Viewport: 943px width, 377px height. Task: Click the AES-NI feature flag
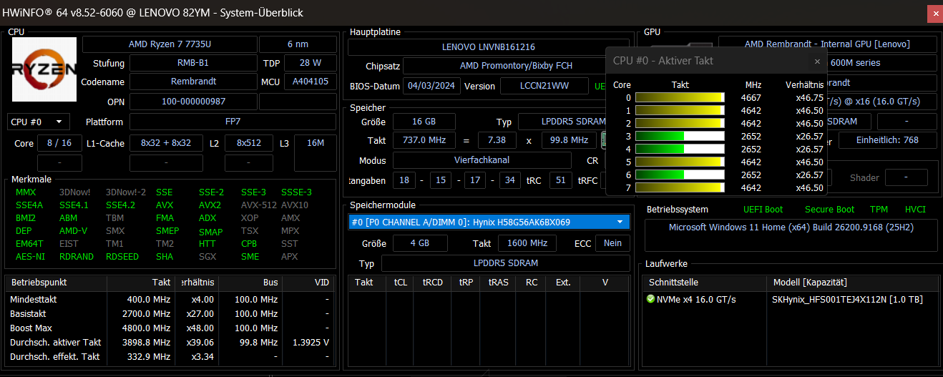click(30, 257)
